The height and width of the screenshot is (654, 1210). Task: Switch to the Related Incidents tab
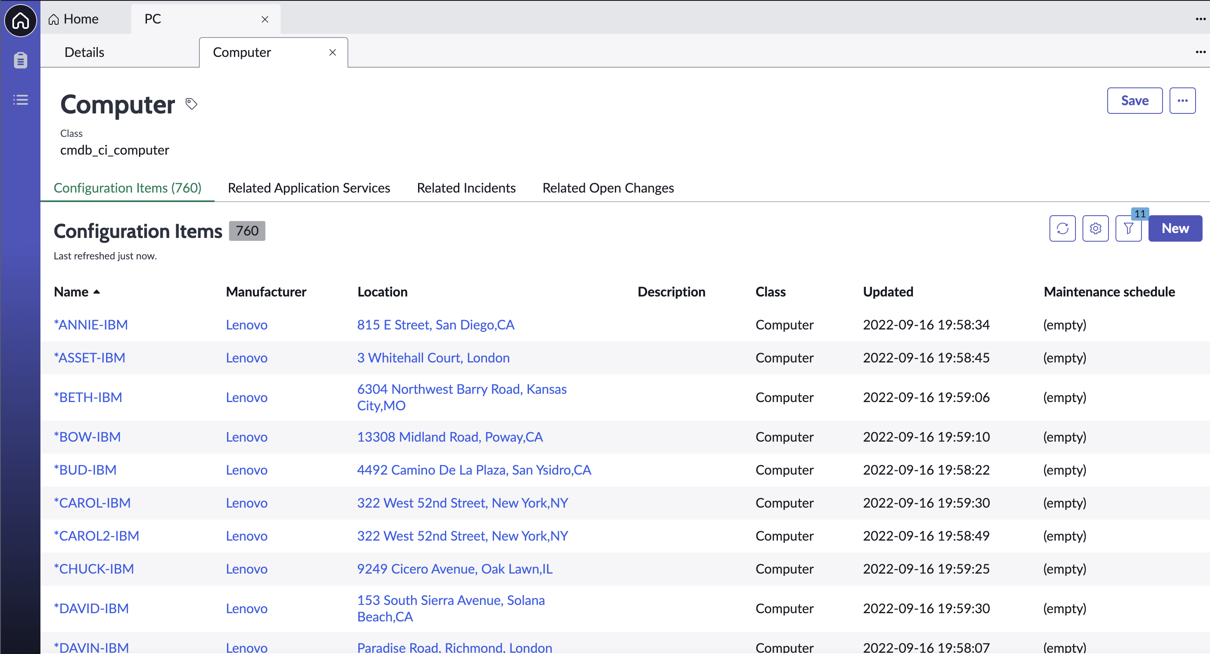click(x=466, y=187)
